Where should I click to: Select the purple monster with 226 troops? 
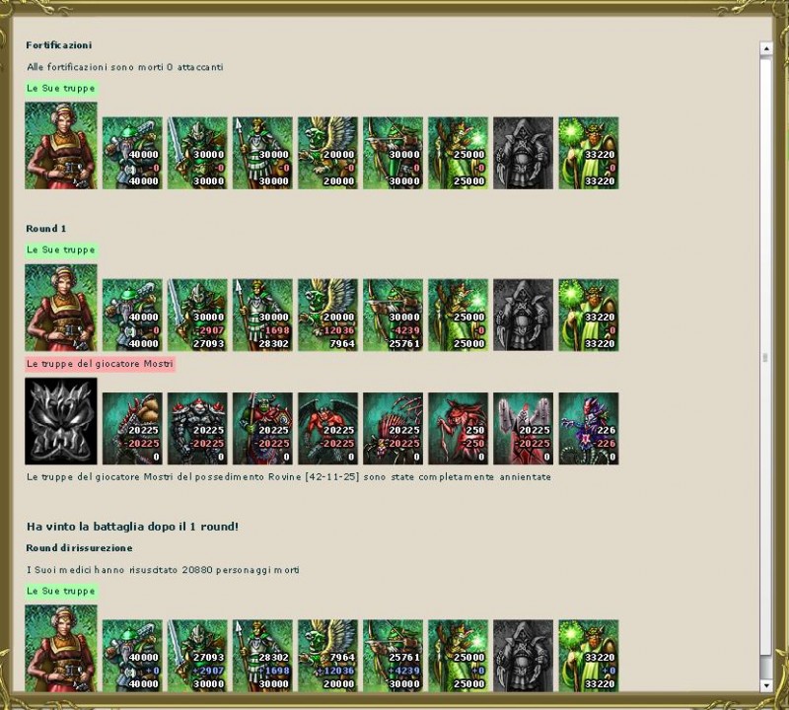point(588,429)
